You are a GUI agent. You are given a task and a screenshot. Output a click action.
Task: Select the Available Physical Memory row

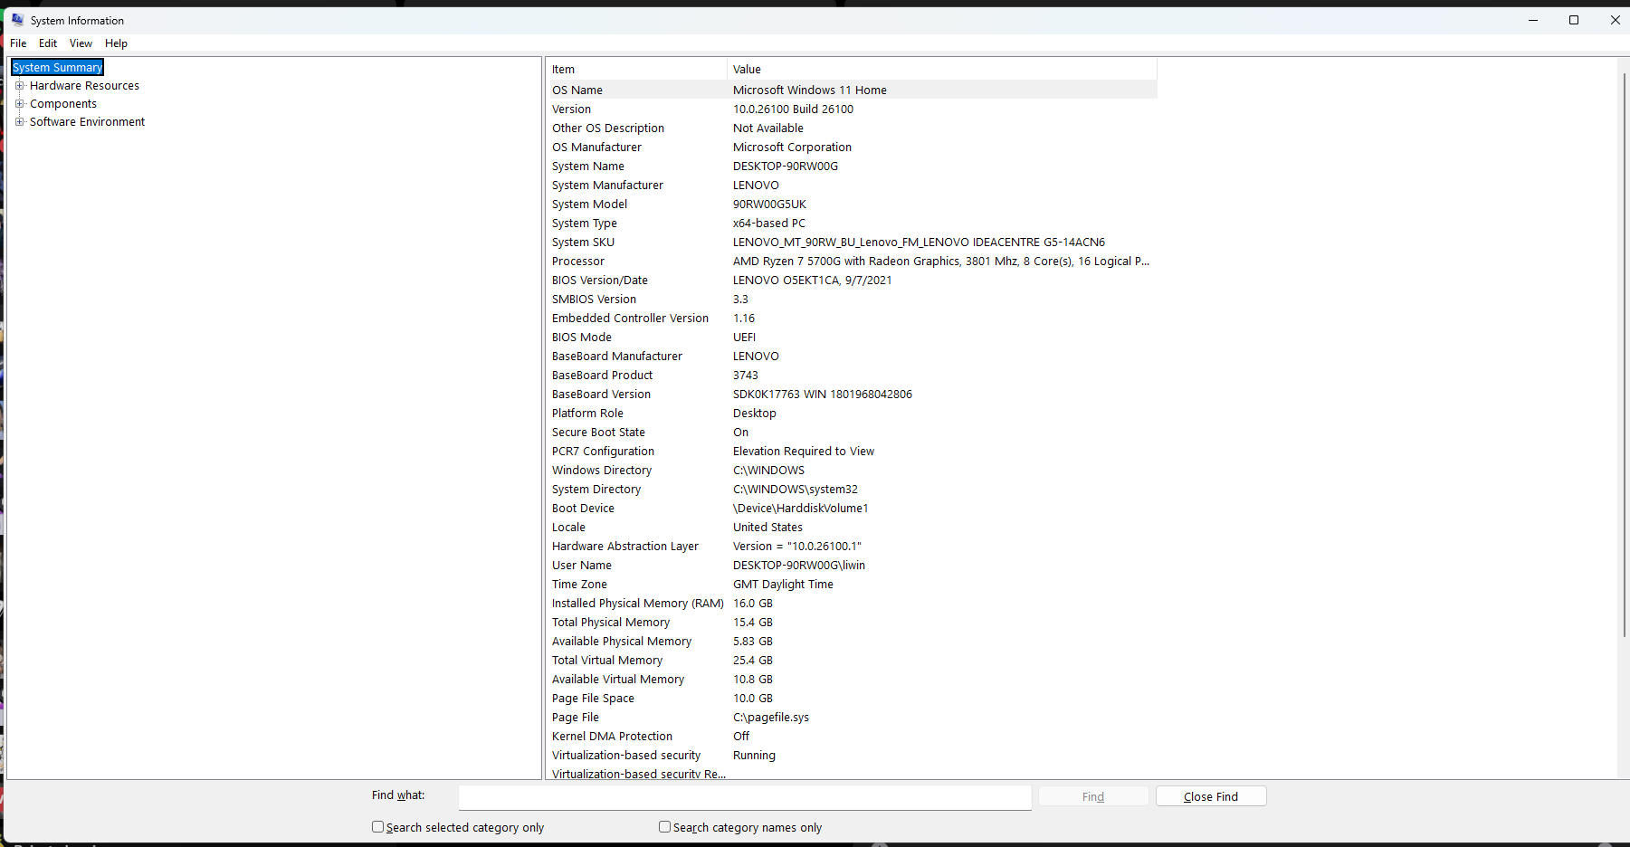point(853,642)
